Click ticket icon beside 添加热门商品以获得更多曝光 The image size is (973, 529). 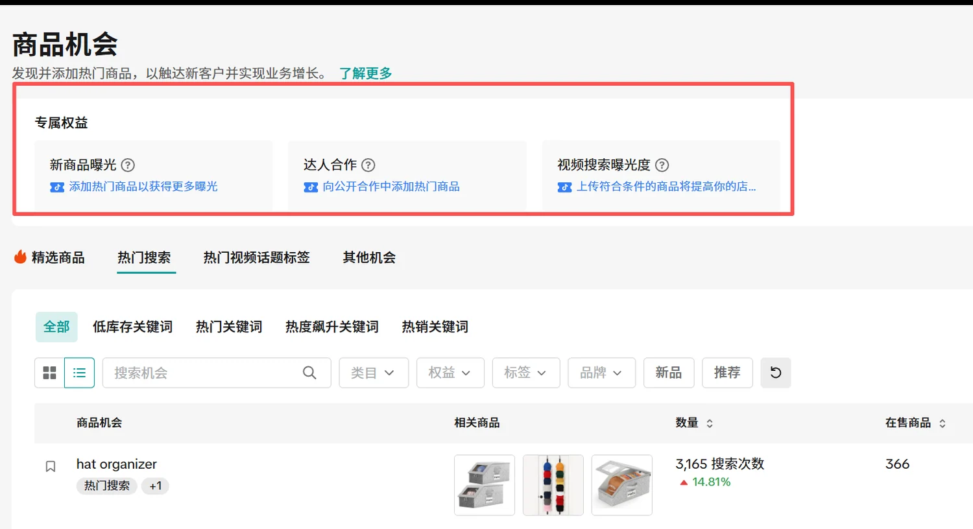[x=57, y=187]
